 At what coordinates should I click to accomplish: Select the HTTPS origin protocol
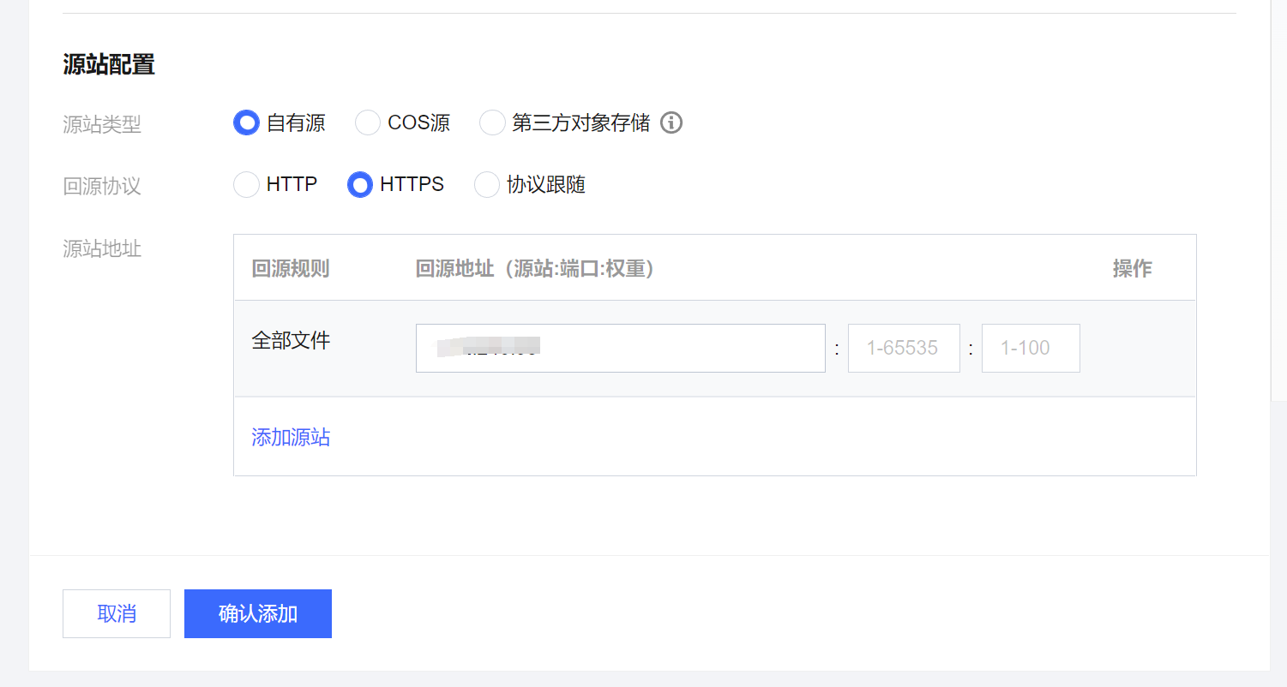click(x=360, y=185)
